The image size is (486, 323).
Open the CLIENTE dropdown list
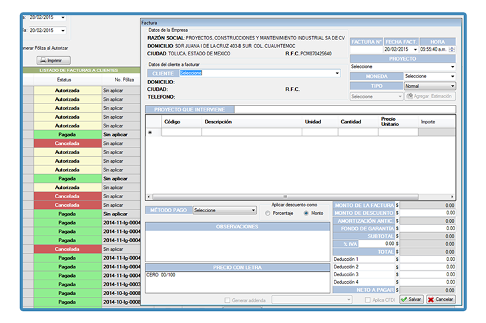[x=337, y=73]
